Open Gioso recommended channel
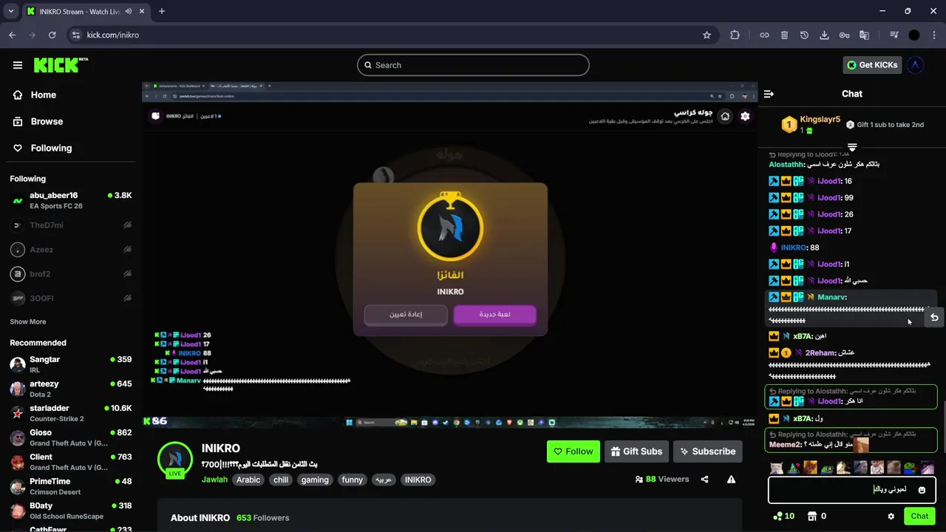 click(x=70, y=437)
